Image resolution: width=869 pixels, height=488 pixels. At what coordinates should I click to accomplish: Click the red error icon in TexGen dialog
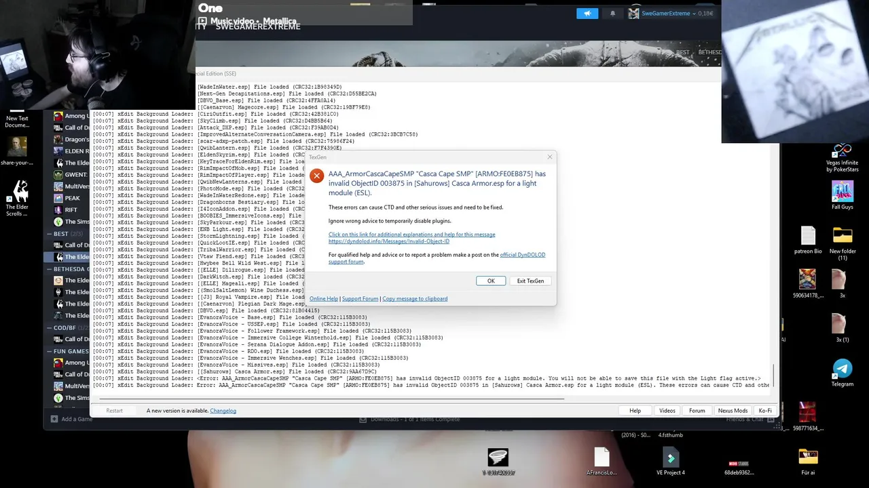[316, 176]
